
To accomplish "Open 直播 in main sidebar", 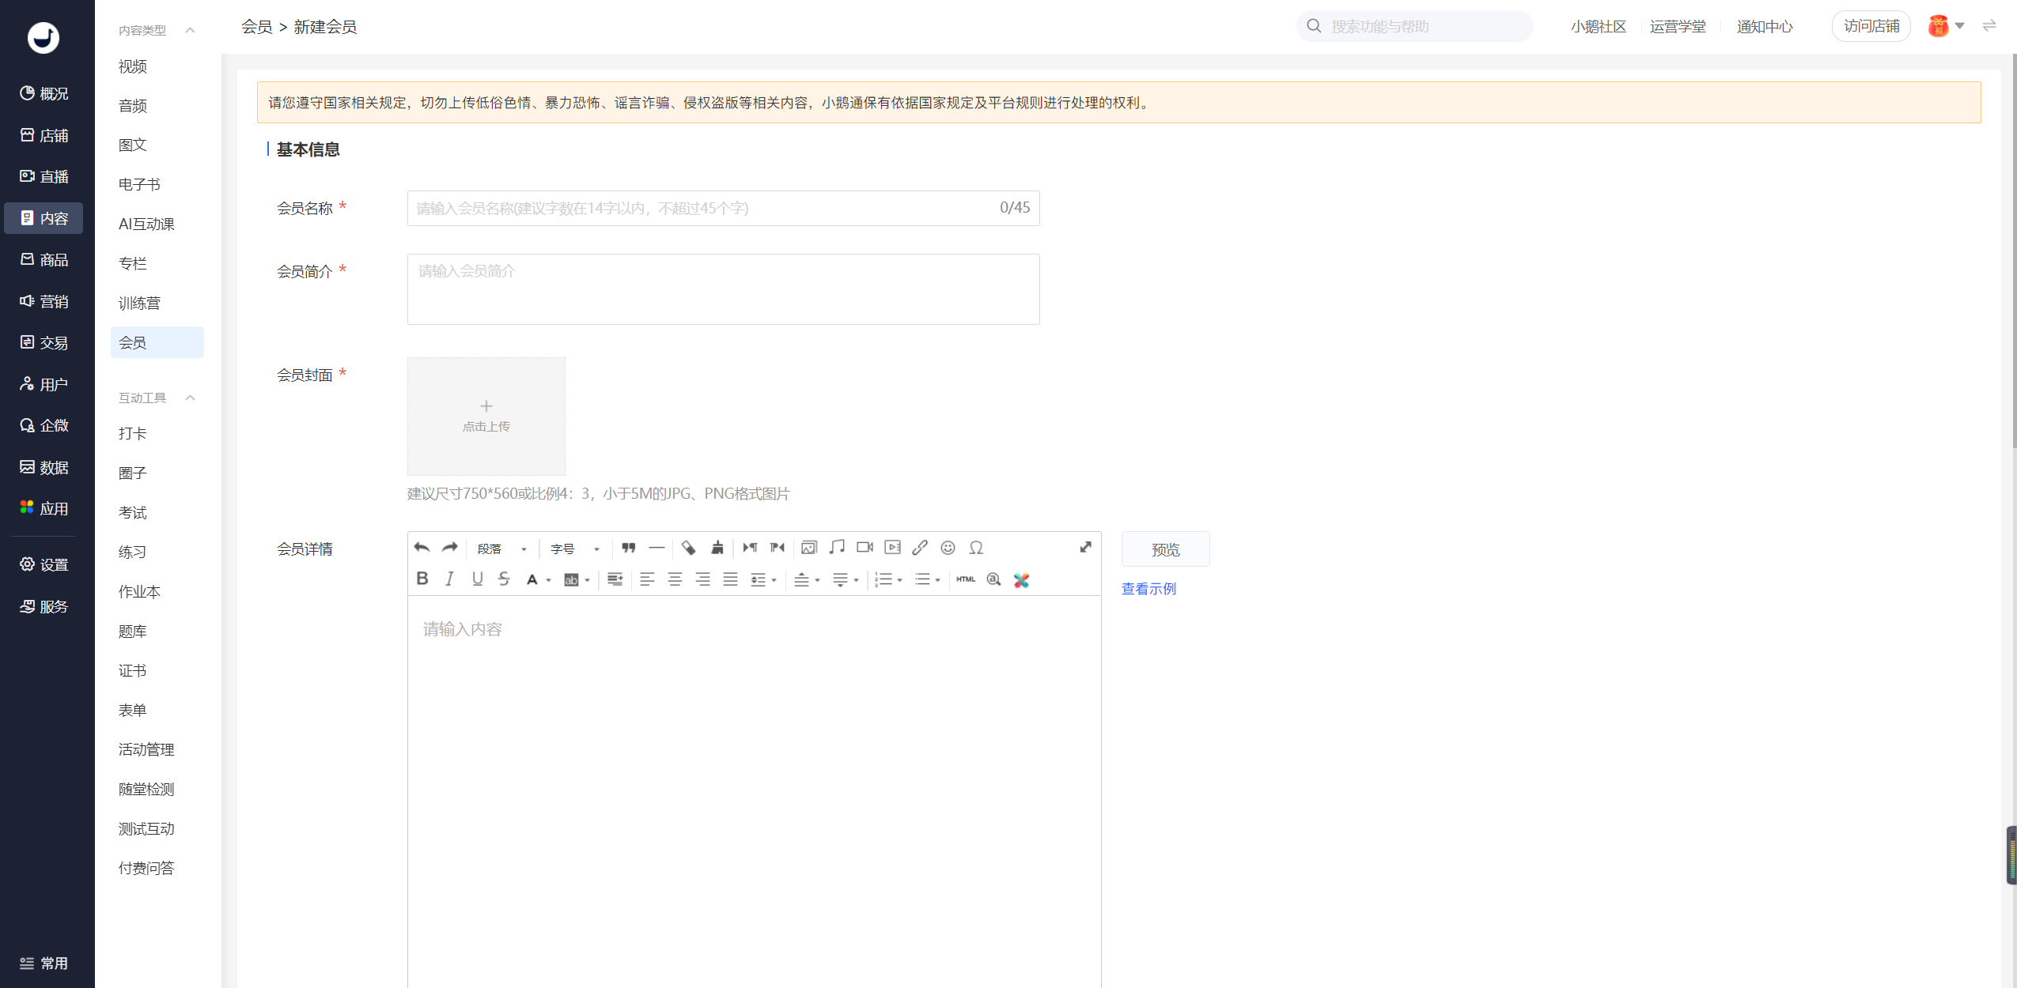I will coord(44,176).
